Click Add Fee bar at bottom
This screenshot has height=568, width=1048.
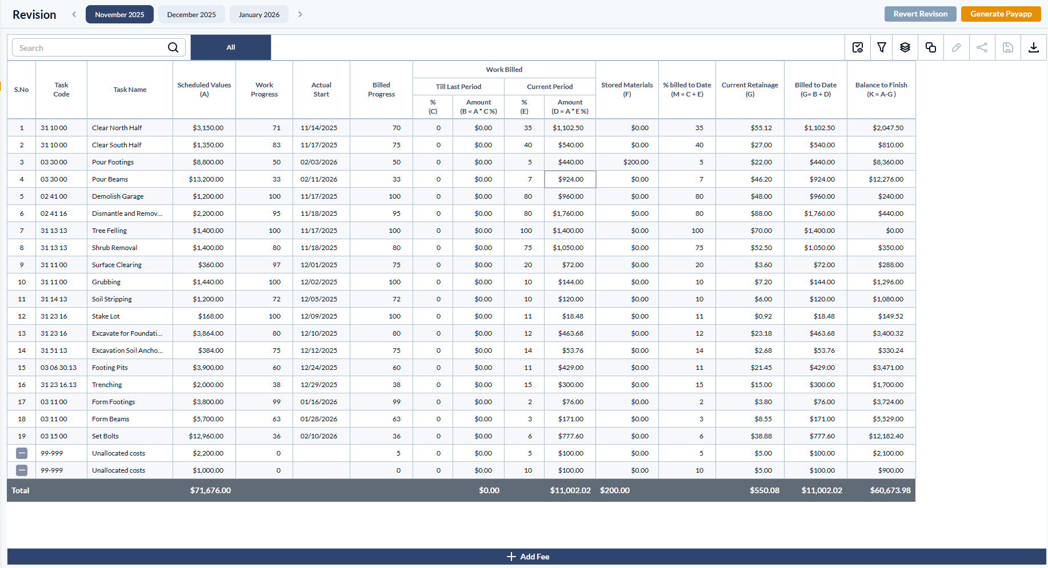click(x=527, y=557)
